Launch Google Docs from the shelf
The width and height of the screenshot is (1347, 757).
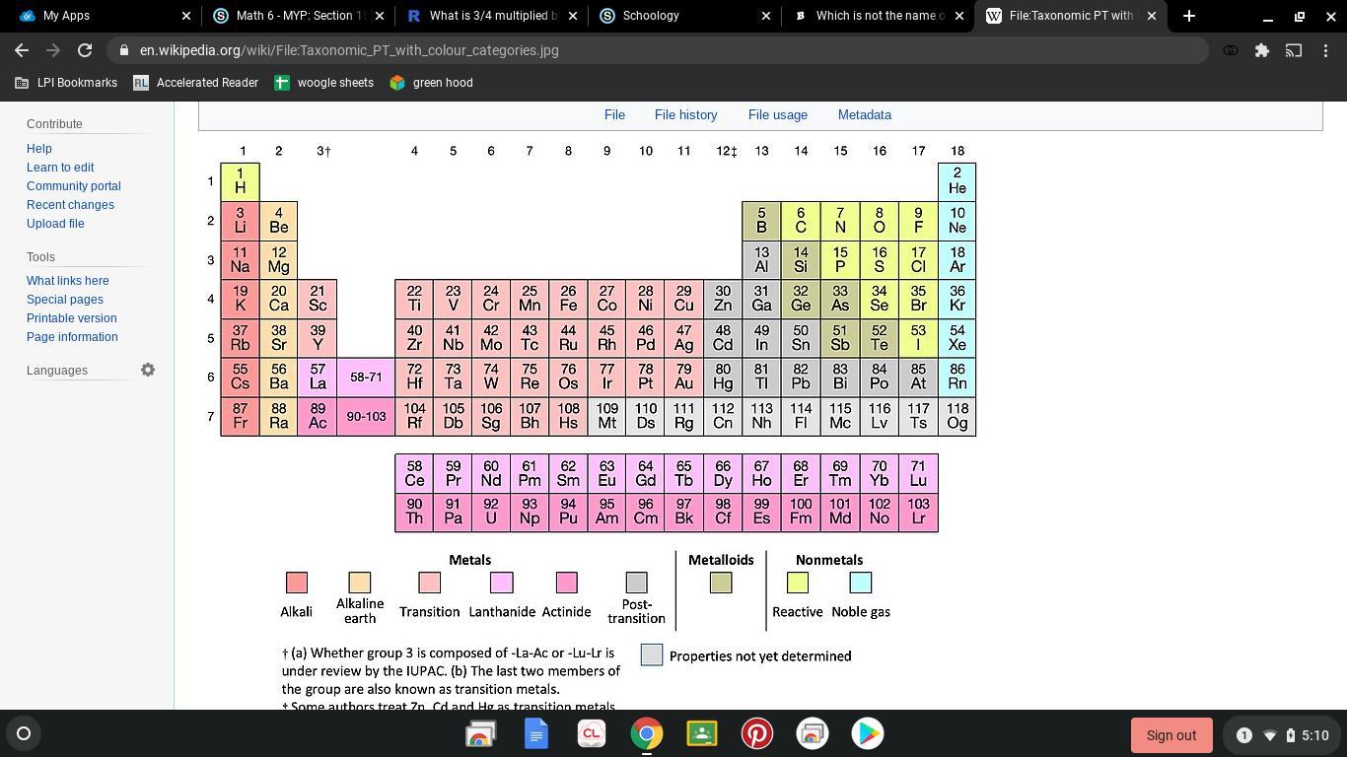click(x=535, y=734)
